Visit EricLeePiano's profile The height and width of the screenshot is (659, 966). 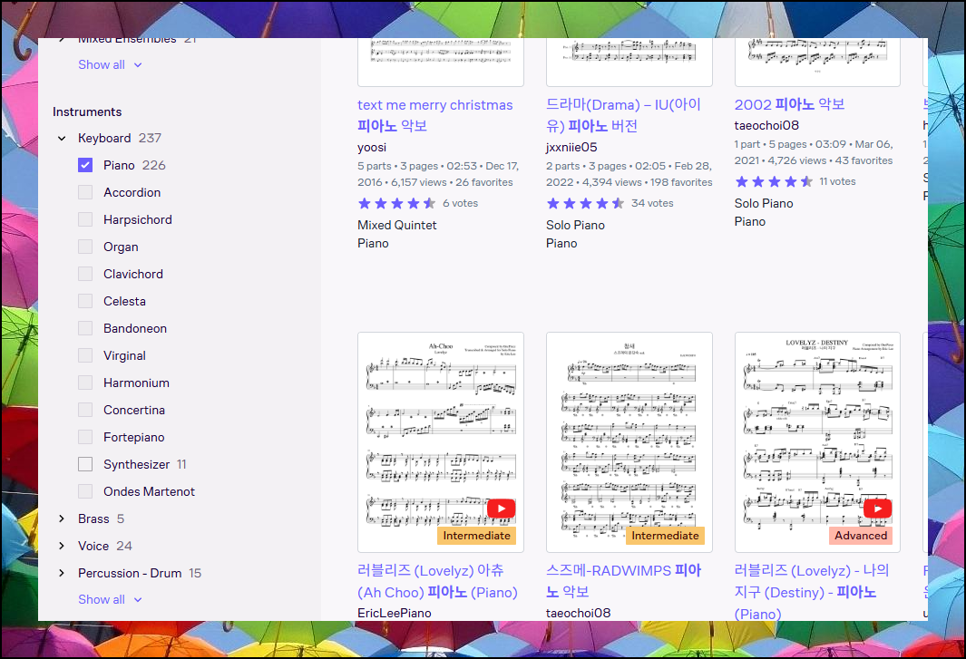coord(395,613)
